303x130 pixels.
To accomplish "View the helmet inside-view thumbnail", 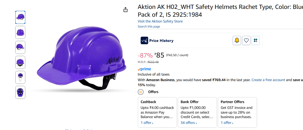I will pos(20,92).
